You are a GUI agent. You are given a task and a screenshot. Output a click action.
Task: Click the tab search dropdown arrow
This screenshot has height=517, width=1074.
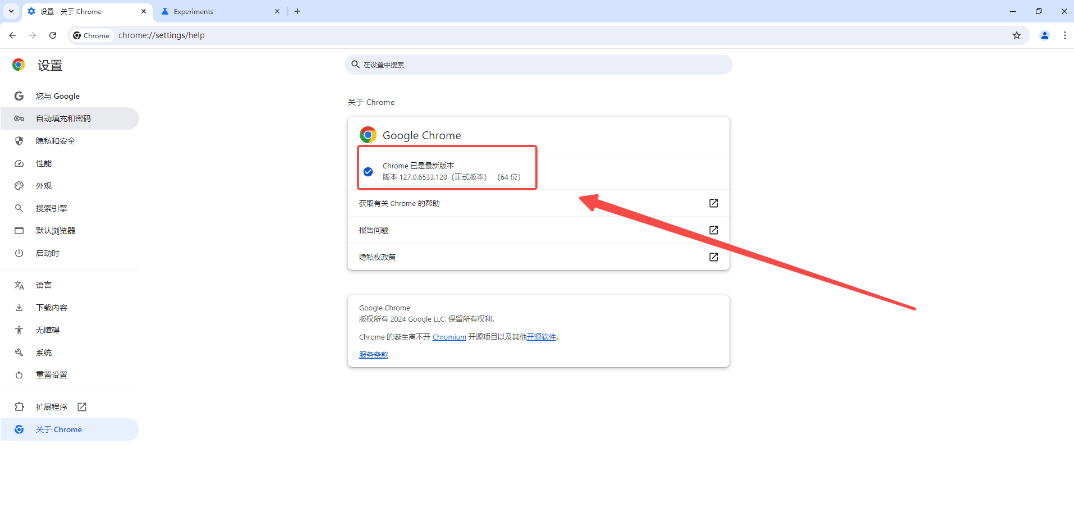(x=11, y=11)
